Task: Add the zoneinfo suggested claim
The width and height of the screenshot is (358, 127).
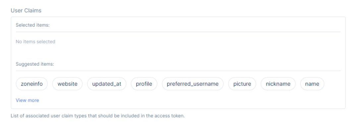Action: click(32, 84)
